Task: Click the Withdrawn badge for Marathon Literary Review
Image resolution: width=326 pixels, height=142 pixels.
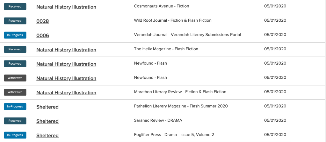Action: (15, 92)
